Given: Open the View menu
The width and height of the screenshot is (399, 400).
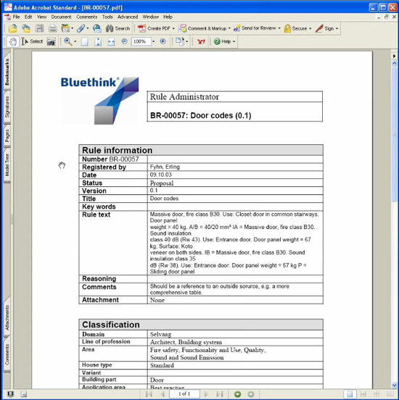Looking at the screenshot, I should pos(41,17).
